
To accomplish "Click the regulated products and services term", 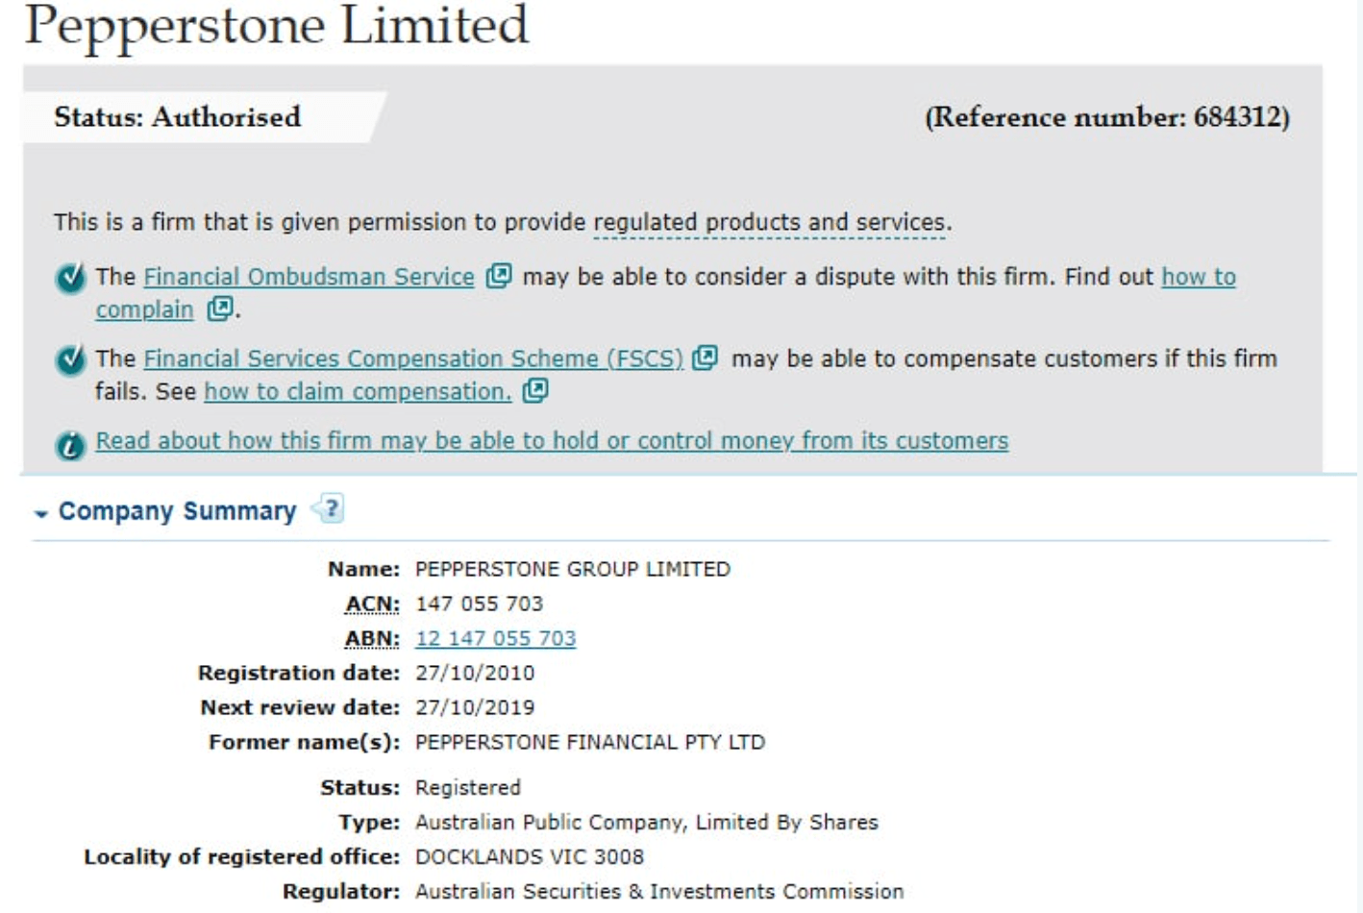I will point(769,222).
